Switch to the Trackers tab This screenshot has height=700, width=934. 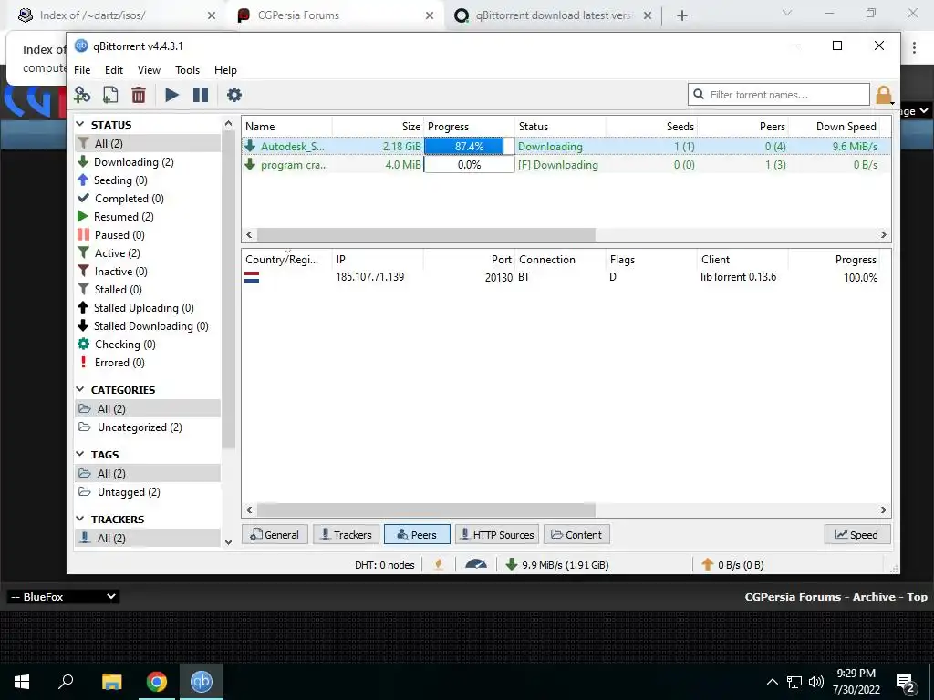pyautogui.click(x=346, y=534)
